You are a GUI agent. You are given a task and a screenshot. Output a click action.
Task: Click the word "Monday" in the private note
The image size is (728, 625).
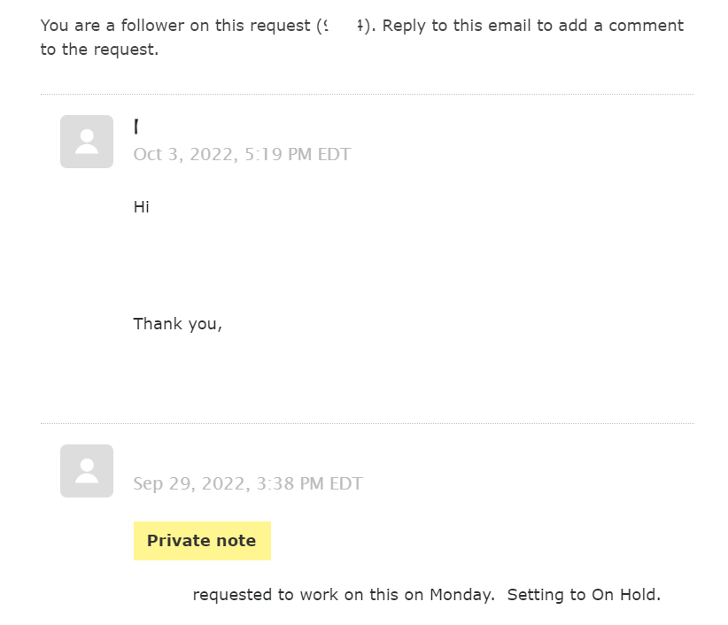point(461,595)
